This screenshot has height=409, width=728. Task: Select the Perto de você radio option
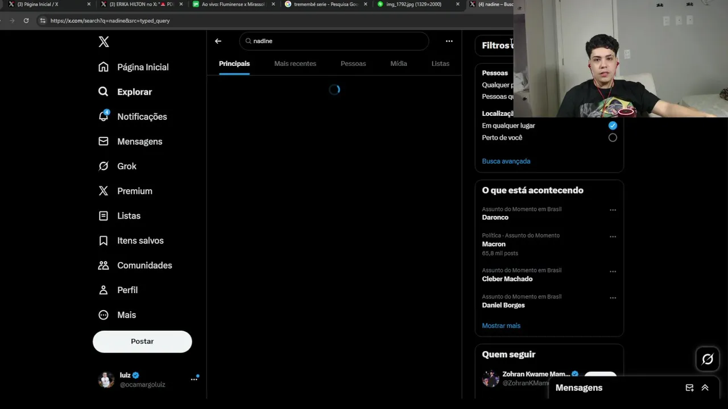tap(613, 137)
